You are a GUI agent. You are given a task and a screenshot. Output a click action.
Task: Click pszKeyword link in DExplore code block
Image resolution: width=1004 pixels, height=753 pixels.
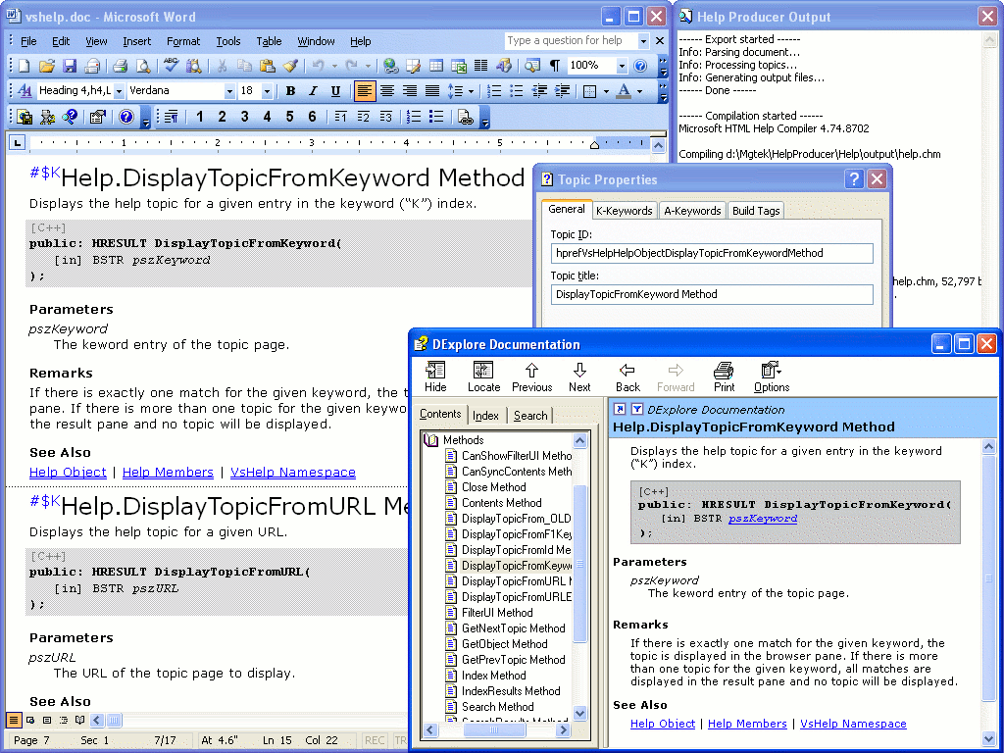point(763,518)
